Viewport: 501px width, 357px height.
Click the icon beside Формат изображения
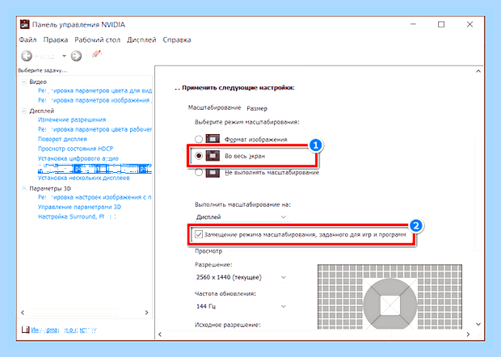pyautogui.click(x=213, y=139)
